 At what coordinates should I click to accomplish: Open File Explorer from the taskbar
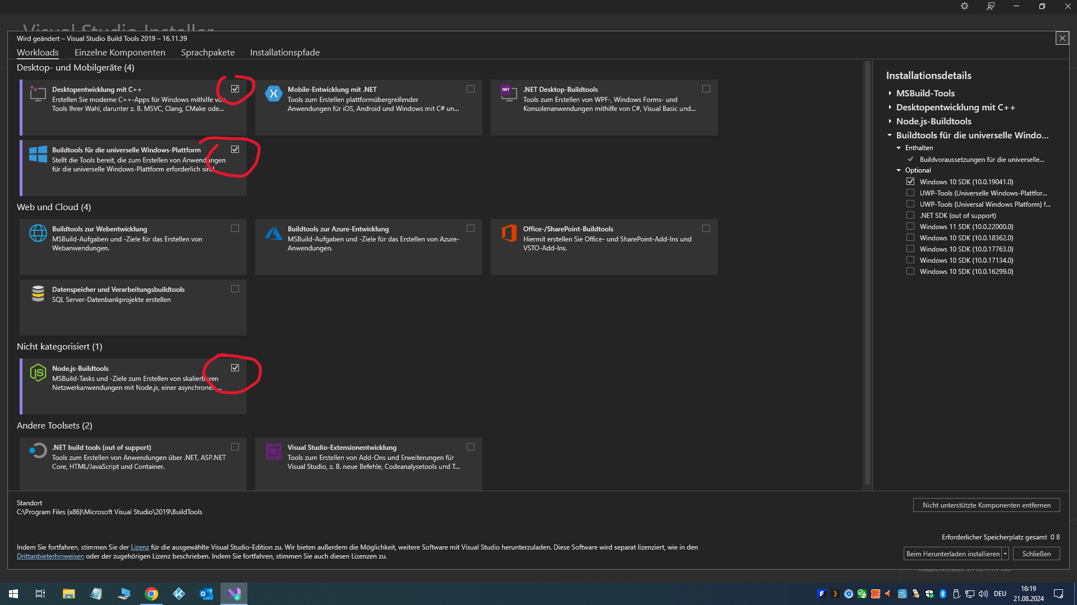tap(68, 594)
